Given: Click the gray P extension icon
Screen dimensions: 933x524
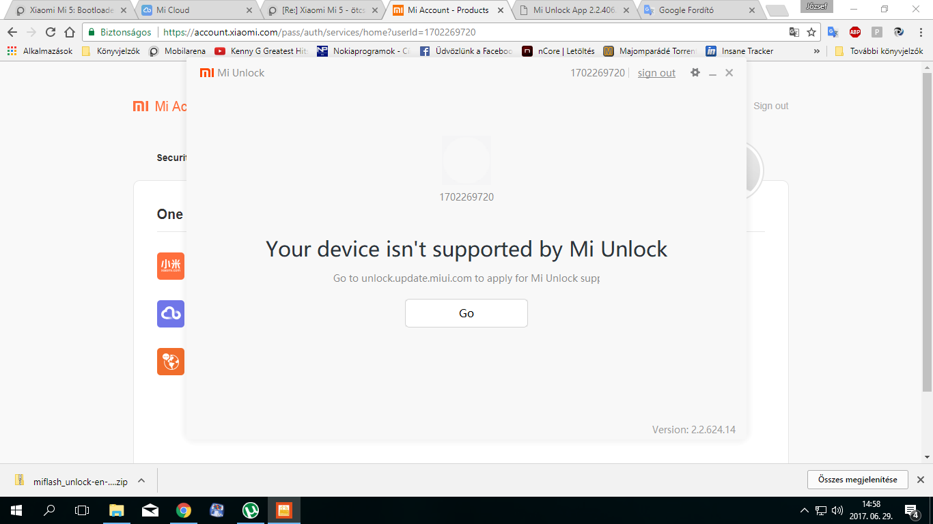Looking at the screenshot, I should pyautogui.click(x=877, y=32).
